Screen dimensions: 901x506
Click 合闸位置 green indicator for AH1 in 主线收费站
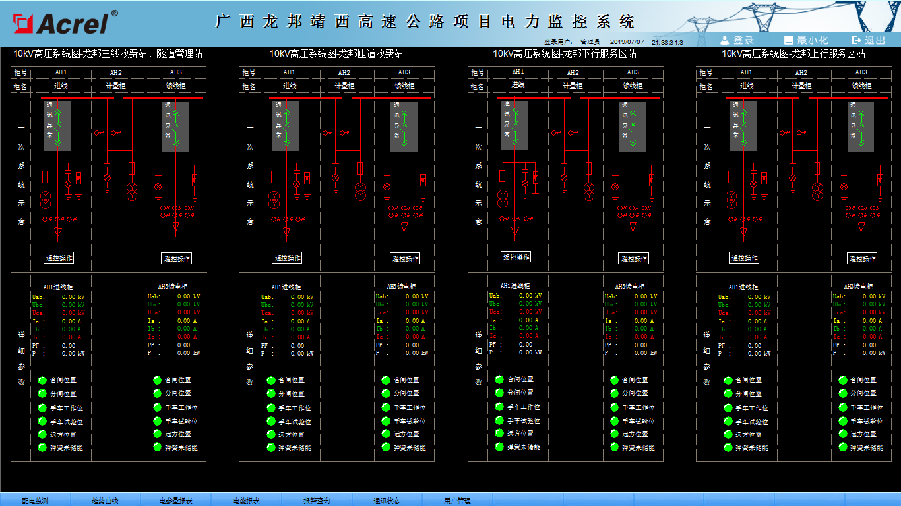[42, 380]
